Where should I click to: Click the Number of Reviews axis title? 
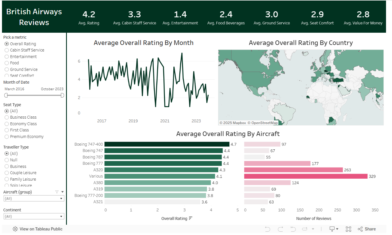pyautogui.click(x=314, y=218)
